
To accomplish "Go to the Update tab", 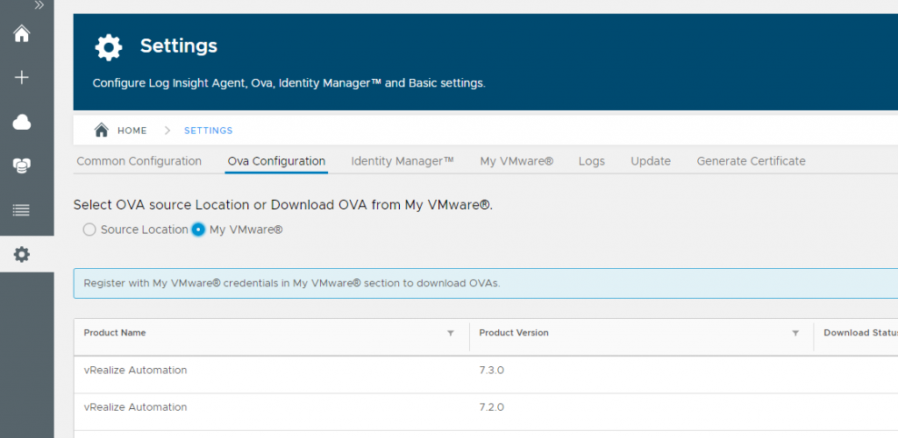I will point(651,161).
